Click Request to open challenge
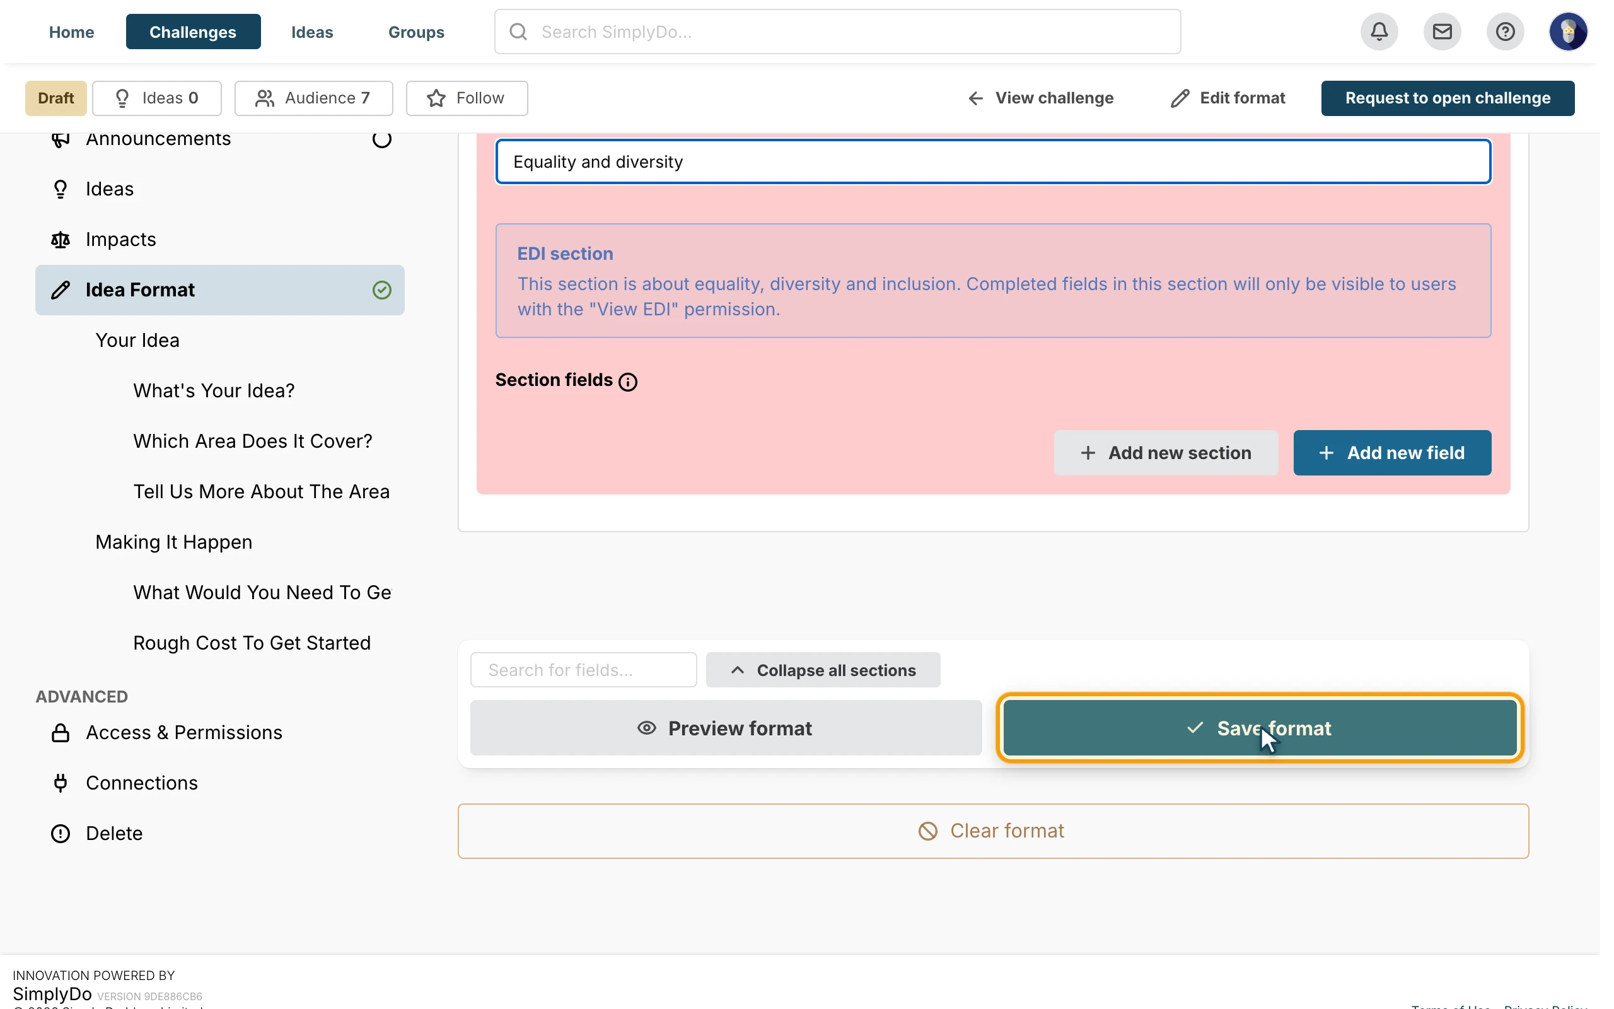Screen dimensions: 1614x1009 coord(1448,98)
